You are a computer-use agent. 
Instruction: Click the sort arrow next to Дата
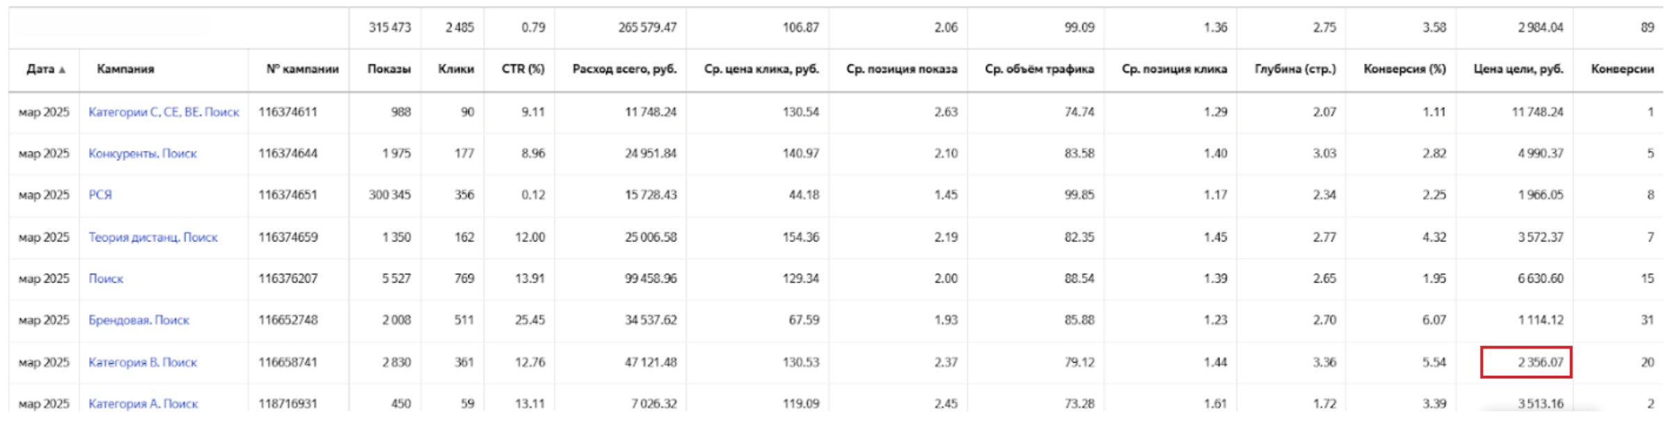(x=63, y=70)
